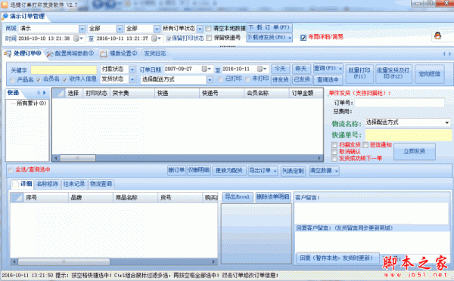Click 批量发货及打印(F12) button
Screen dimensions: 454x281
tap(393, 73)
